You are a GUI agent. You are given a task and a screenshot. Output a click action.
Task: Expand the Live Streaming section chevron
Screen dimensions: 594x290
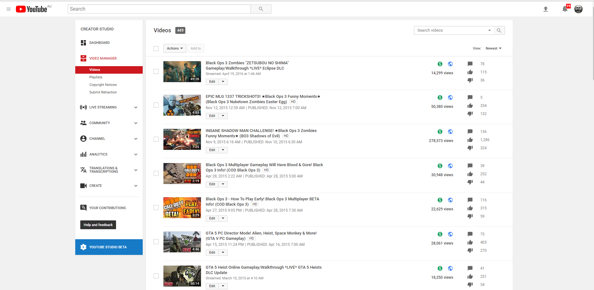click(x=136, y=107)
